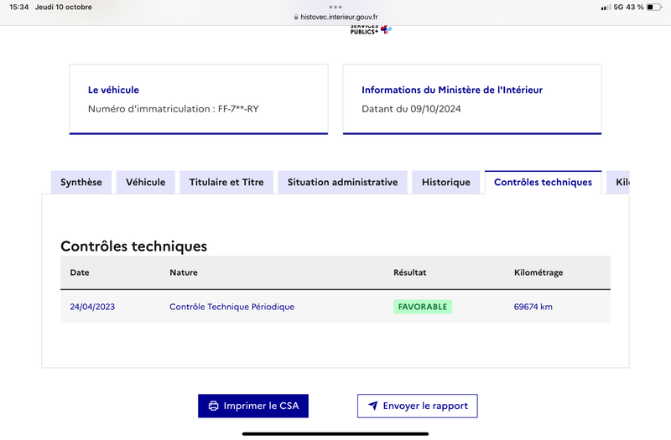
Task: Tap the Services Publics+ logo
Action: [x=371, y=30]
